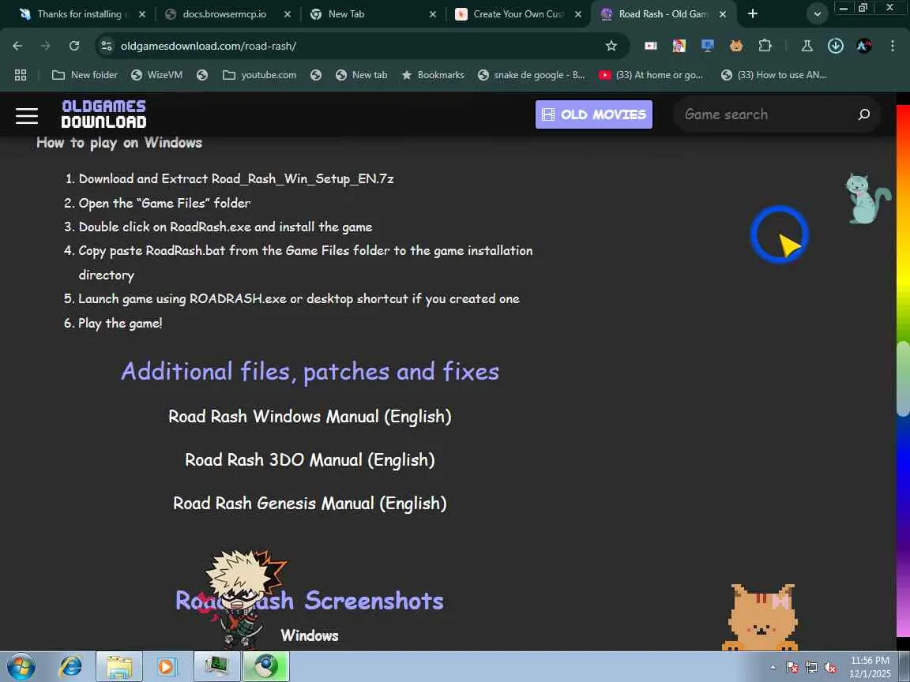Open the OLD MOVIES button
This screenshot has width=910, height=682.
[x=594, y=114]
